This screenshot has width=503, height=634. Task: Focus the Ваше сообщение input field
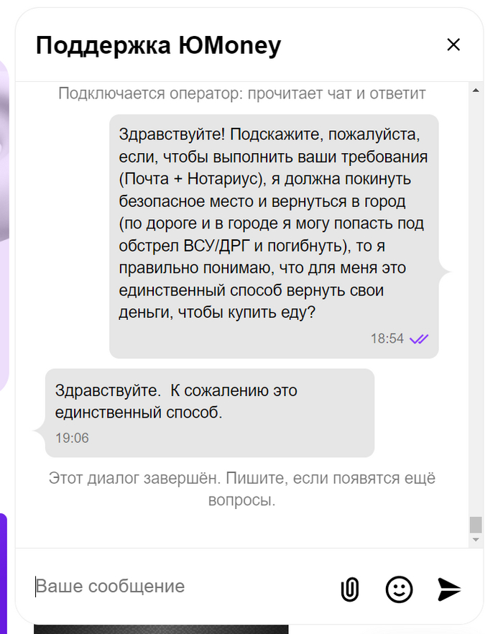pos(180,587)
